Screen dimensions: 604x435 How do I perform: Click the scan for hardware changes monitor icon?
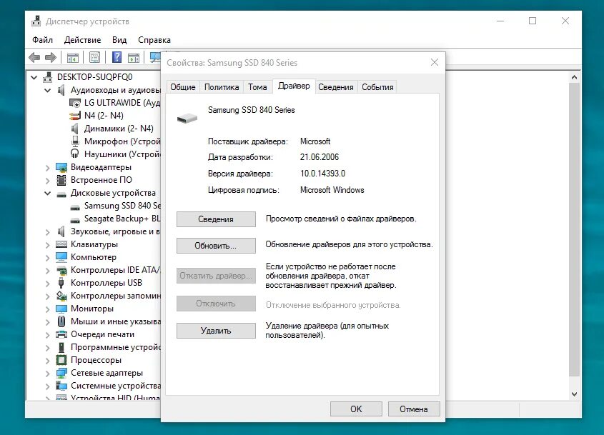[x=155, y=57]
